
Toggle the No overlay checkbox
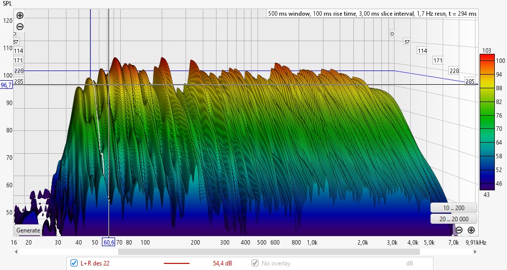(255, 263)
